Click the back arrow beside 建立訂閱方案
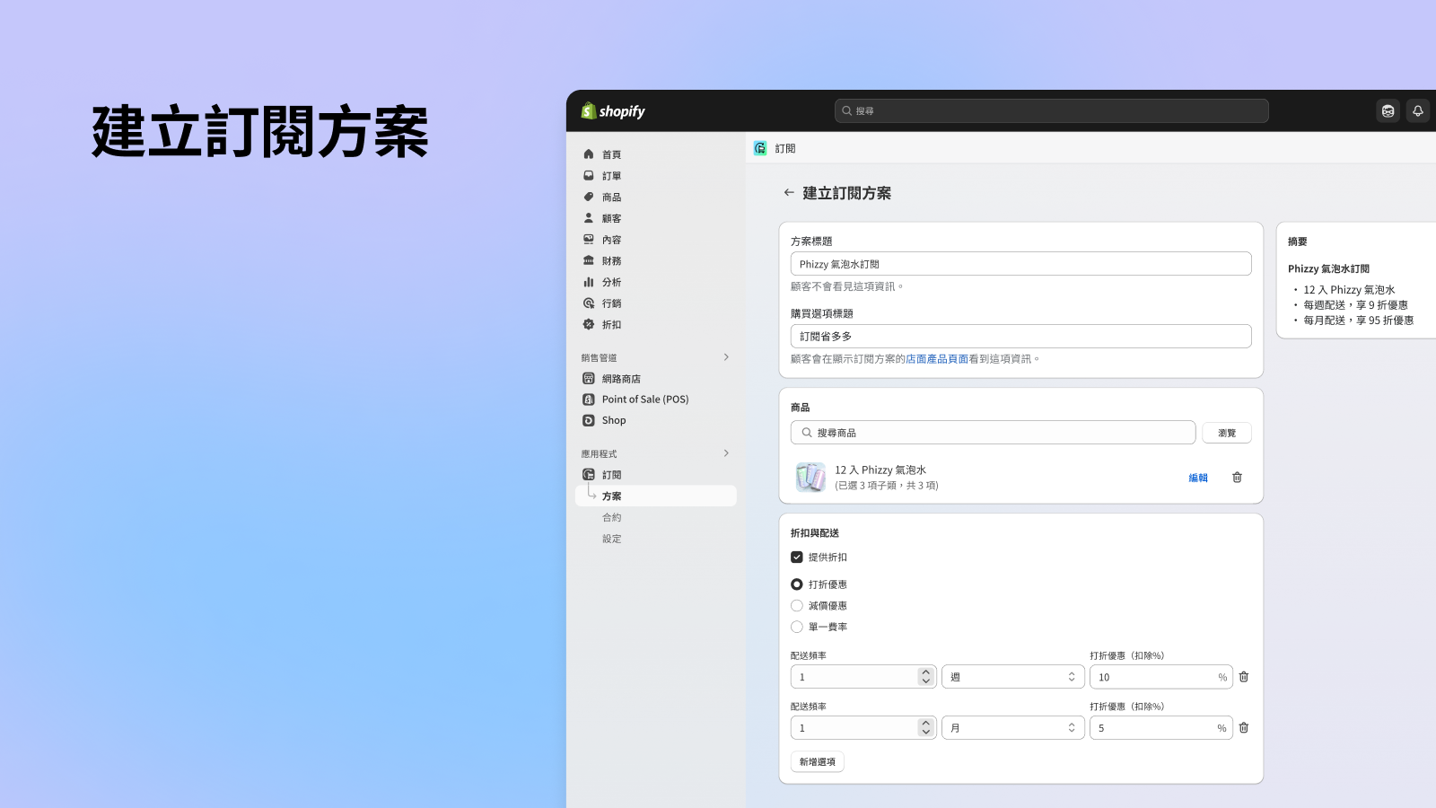This screenshot has width=1436, height=808. point(789,193)
